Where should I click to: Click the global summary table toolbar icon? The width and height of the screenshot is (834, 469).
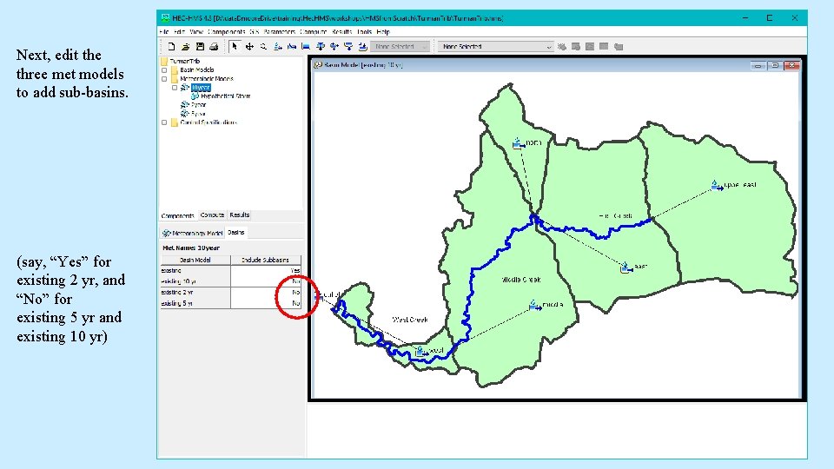click(x=575, y=47)
